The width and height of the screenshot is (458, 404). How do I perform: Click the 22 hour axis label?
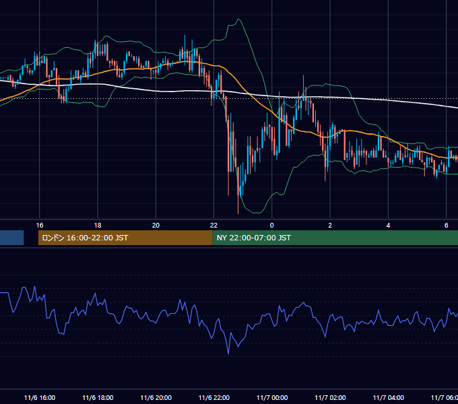click(214, 226)
